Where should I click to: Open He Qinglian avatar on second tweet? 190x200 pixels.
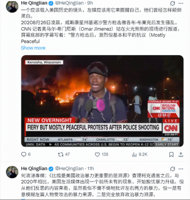click(x=12, y=172)
